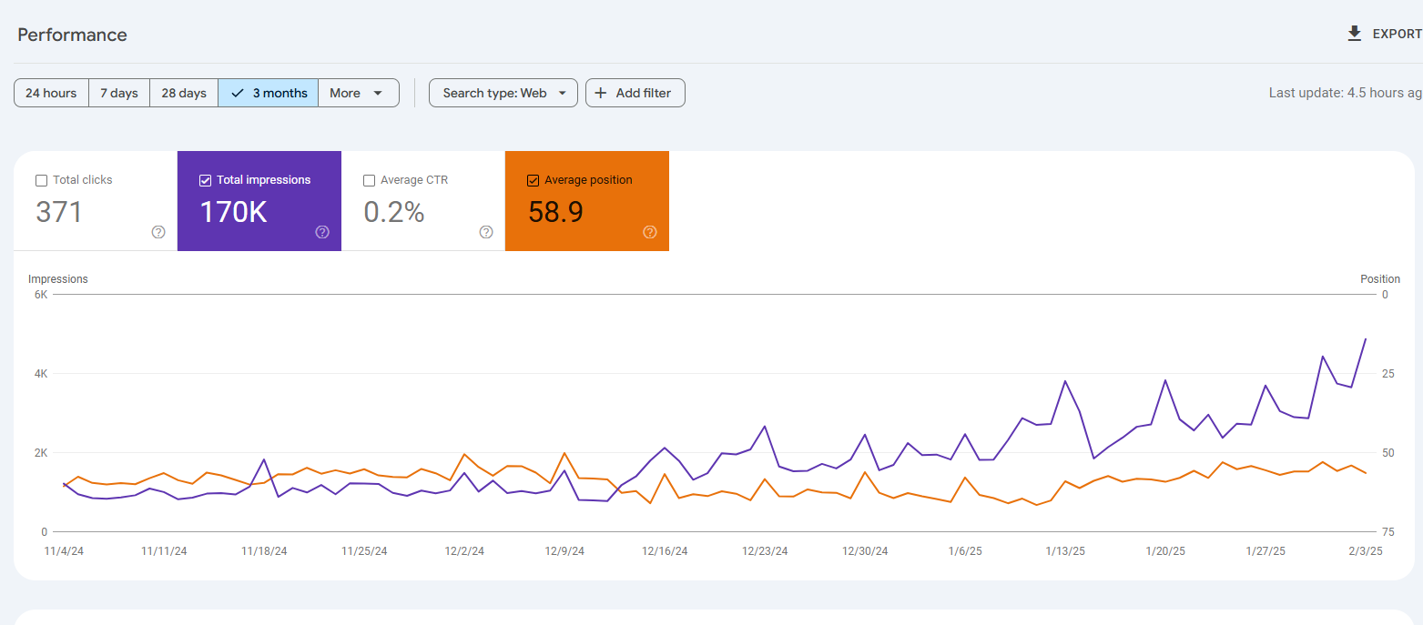Image resolution: width=1423 pixels, height=625 pixels.
Task: Open help icon on Total clicks card
Action: point(158,232)
